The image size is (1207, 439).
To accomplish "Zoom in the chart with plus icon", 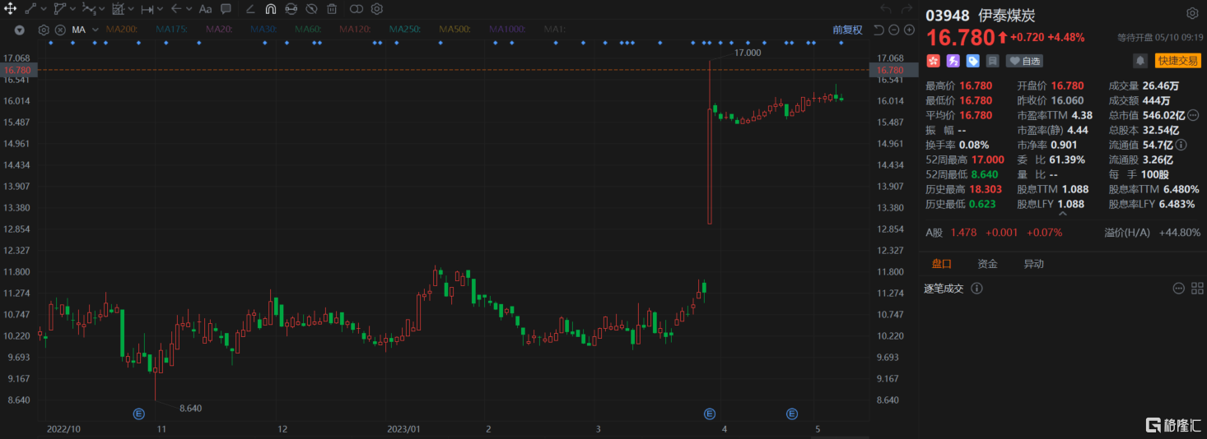I will [909, 30].
